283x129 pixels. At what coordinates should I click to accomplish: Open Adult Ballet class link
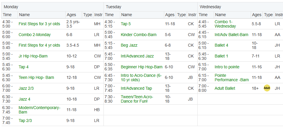pos(225,89)
